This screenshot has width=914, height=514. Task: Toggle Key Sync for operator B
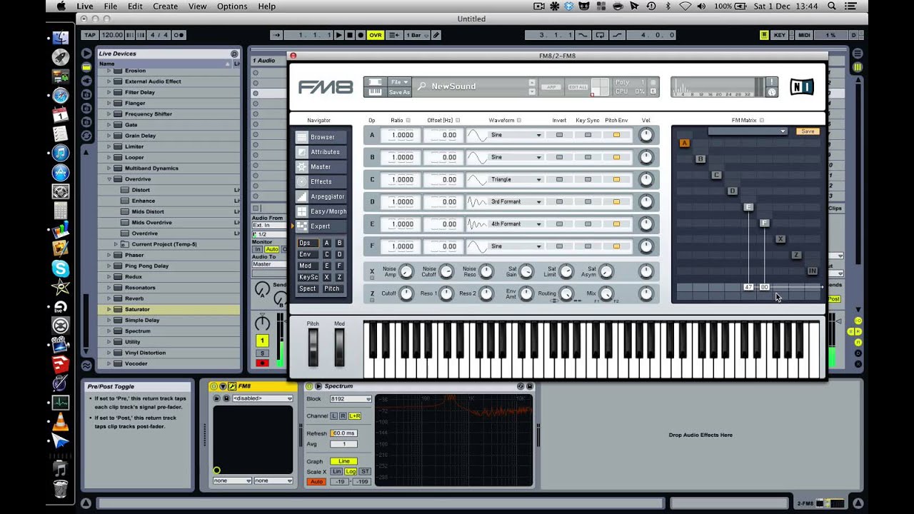588,157
